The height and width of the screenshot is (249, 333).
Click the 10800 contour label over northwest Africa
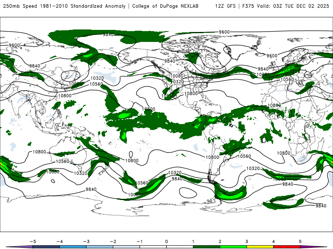point(274,105)
